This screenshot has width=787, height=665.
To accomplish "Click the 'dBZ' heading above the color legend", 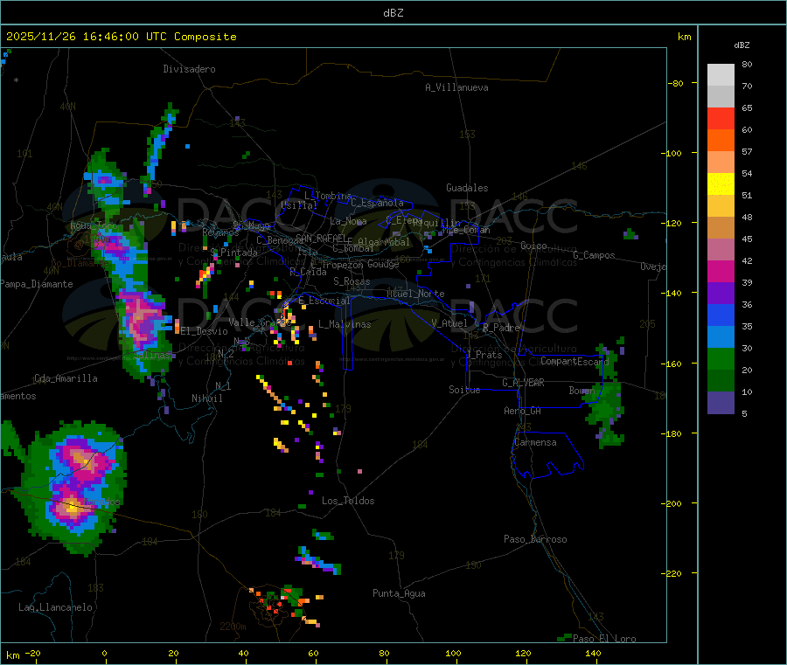I will [x=742, y=45].
